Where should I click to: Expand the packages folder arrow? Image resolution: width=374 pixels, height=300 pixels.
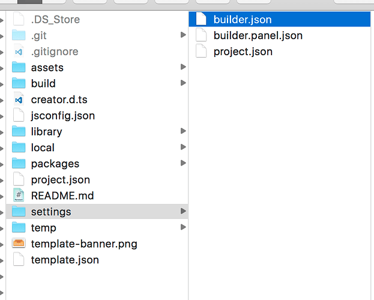tap(182, 164)
